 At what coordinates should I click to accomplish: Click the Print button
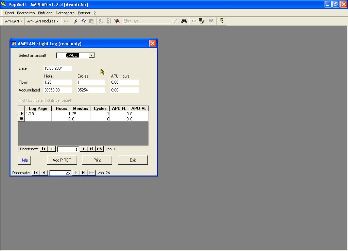(97, 160)
